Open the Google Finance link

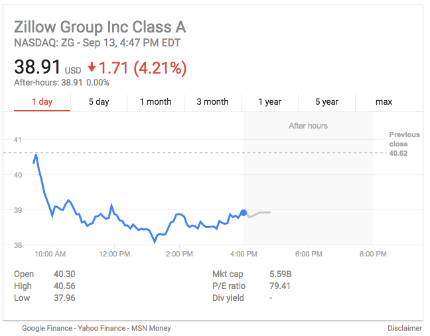[48, 328]
